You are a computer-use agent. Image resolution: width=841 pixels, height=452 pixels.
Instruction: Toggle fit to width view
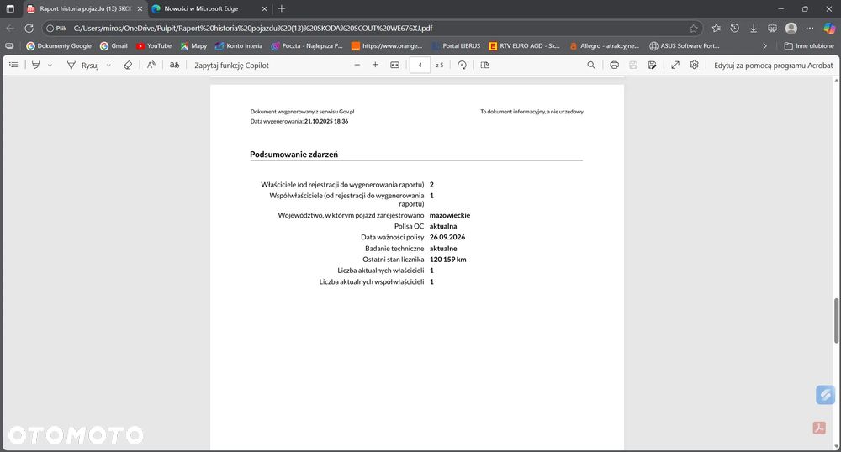394,65
